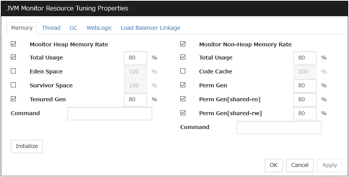
Task: Enable Code Cache checkbox
Action: pyautogui.click(x=183, y=71)
